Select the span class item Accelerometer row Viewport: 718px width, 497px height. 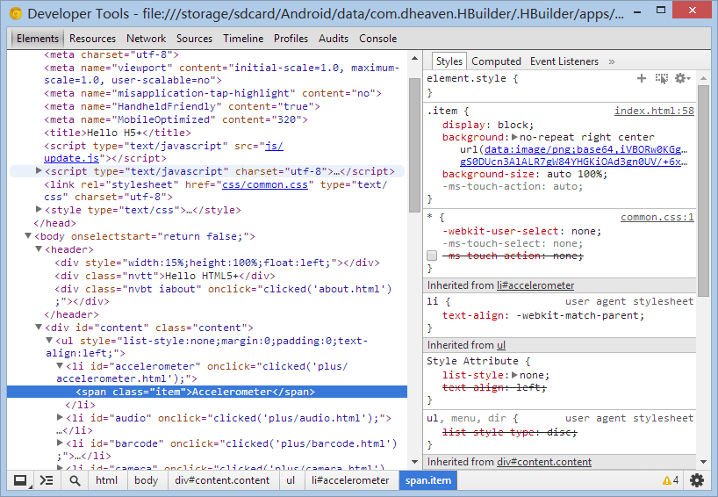pos(207,392)
